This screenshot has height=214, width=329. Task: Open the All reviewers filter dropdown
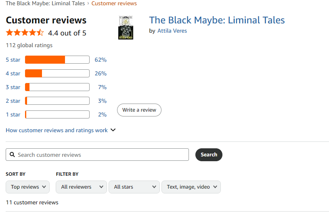point(82,187)
